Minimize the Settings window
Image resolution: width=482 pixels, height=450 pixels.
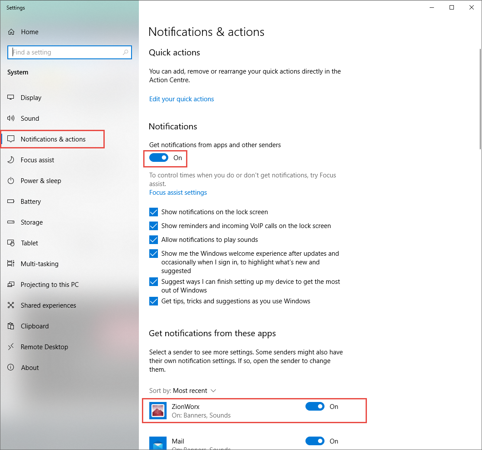point(431,7)
